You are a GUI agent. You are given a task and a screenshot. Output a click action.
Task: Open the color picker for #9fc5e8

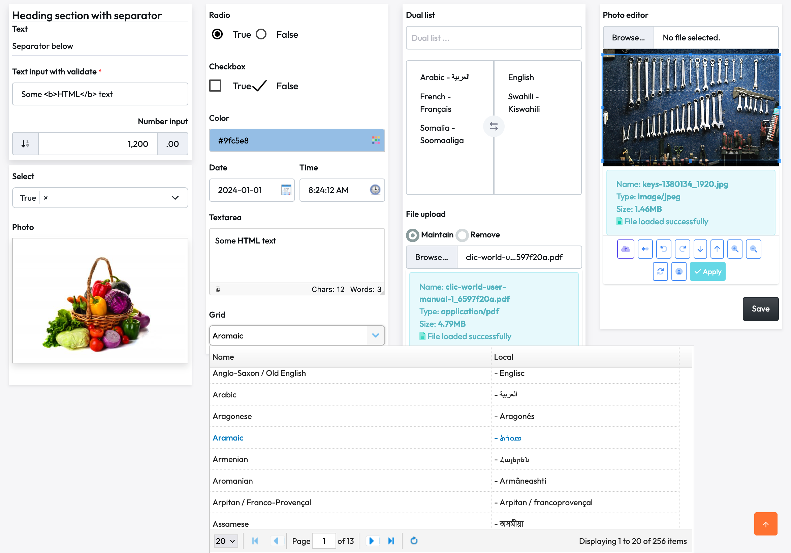tap(376, 140)
